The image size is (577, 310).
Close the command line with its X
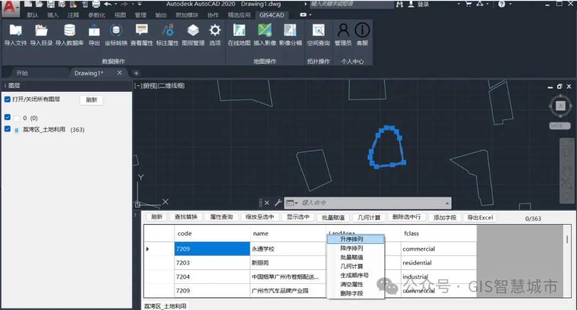pyautogui.click(x=267, y=202)
